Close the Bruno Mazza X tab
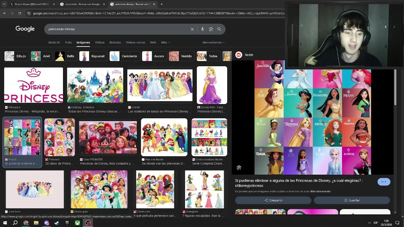This screenshot has width=404, height=227. (x=54, y=4)
